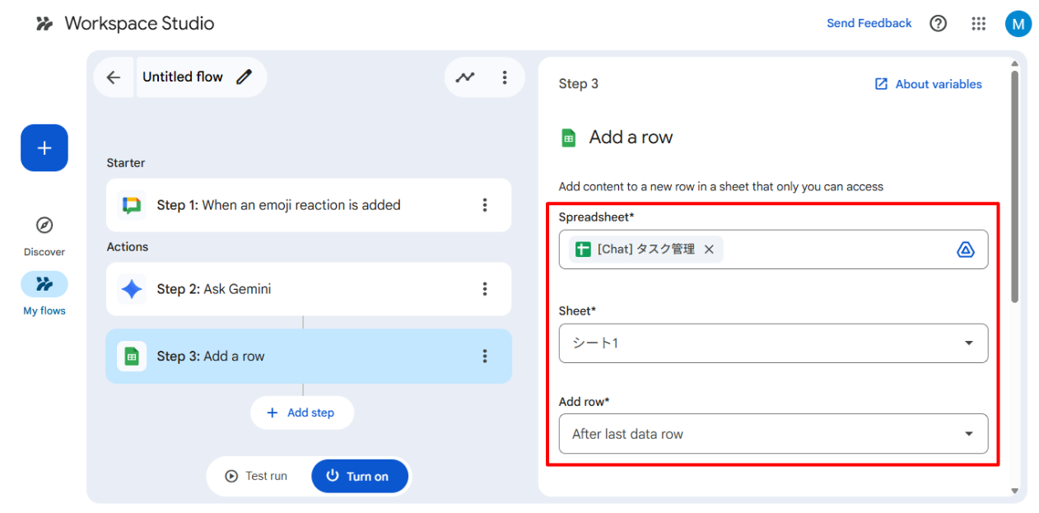This screenshot has height=513, width=1039.
Task: Click the Test run button
Action: [x=257, y=476]
